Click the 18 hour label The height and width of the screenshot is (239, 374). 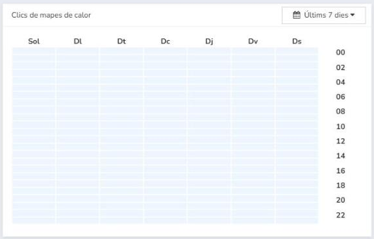coord(340,185)
